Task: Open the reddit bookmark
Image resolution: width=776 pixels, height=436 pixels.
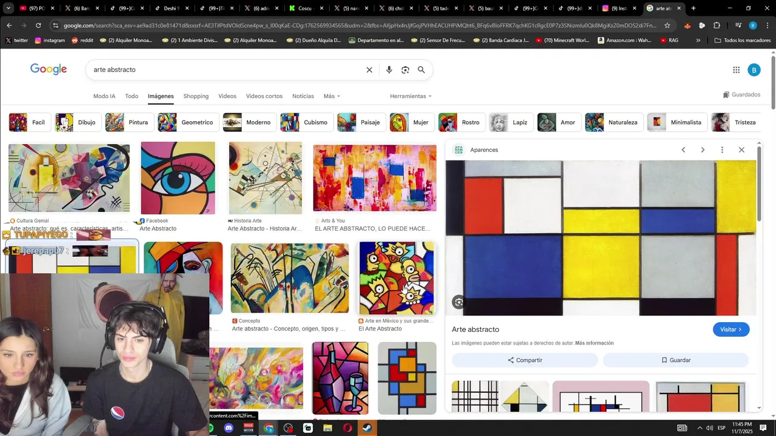Action: coord(82,40)
